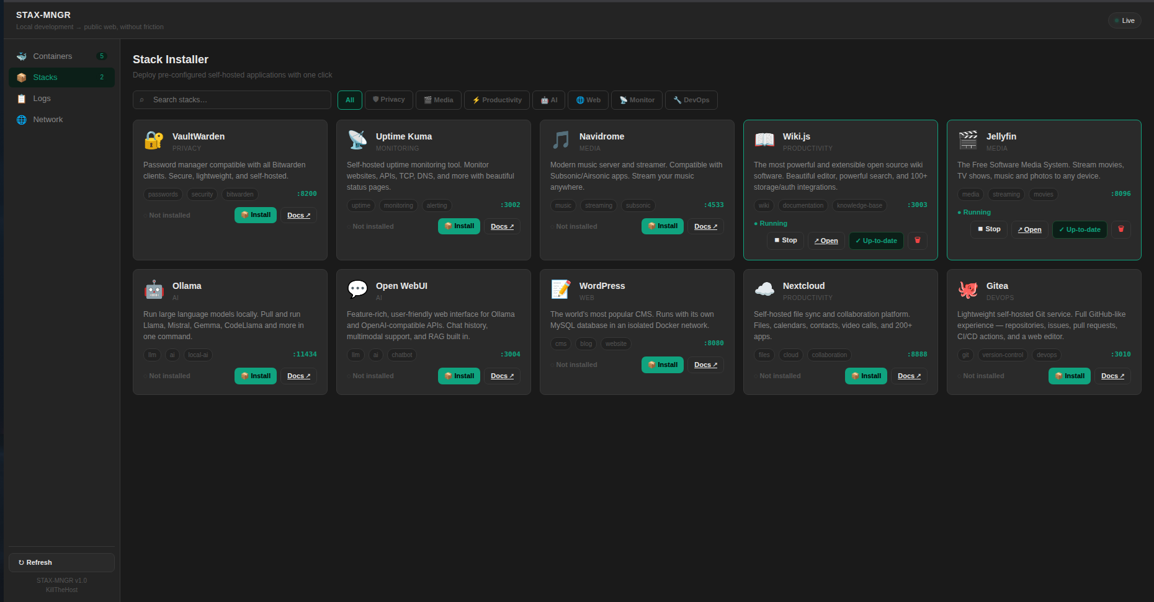Delete the Wiki.js stack via trash icon

point(918,241)
